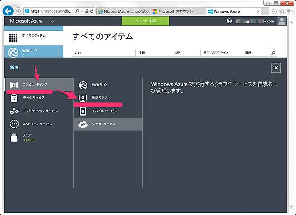The height and width of the screenshot is (215, 296).
Task: Click the クレジットの状態 button
Action: click(x=145, y=21)
